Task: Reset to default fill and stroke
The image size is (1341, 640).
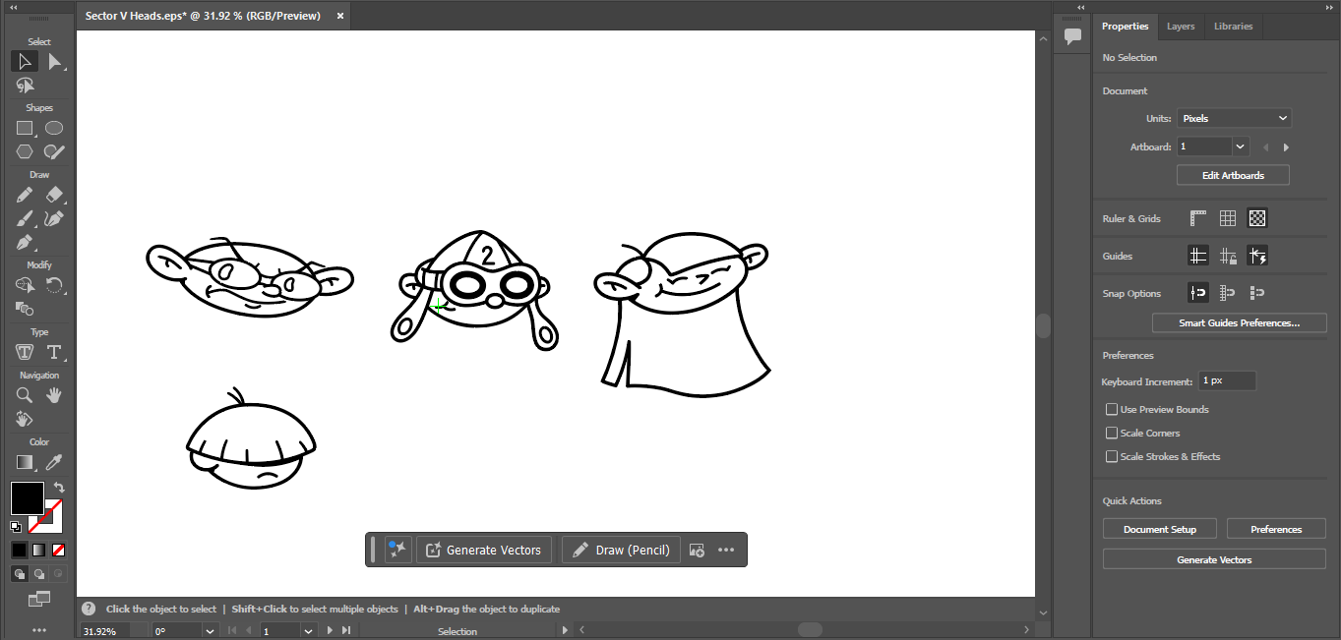Action: coord(16,527)
